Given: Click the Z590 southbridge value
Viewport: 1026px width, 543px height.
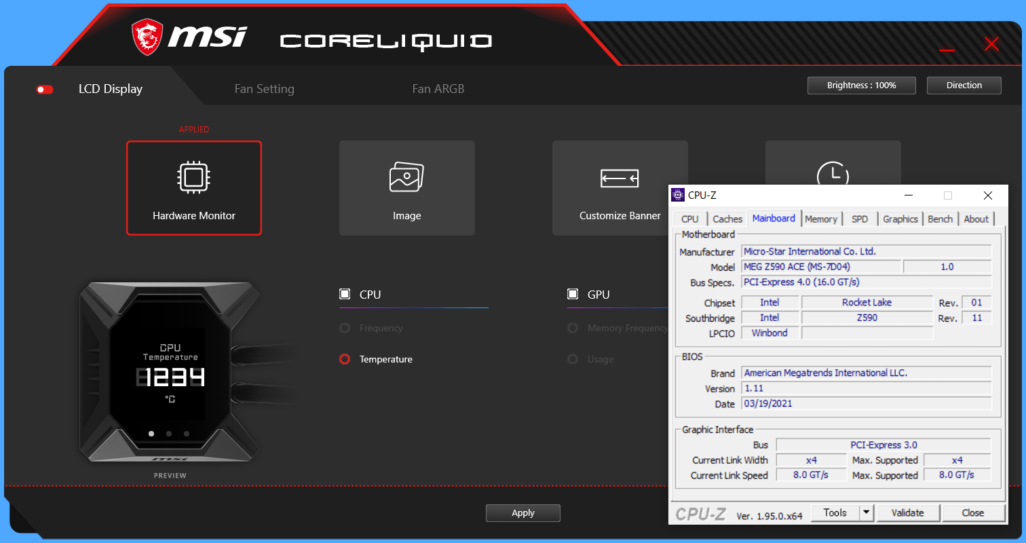Looking at the screenshot, I should 867,318.
